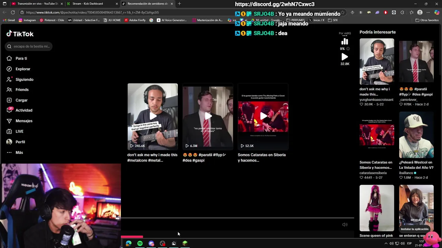
Task: Play the Somos Cataratas en Siberia video
Action: click(x=263, y=116)
